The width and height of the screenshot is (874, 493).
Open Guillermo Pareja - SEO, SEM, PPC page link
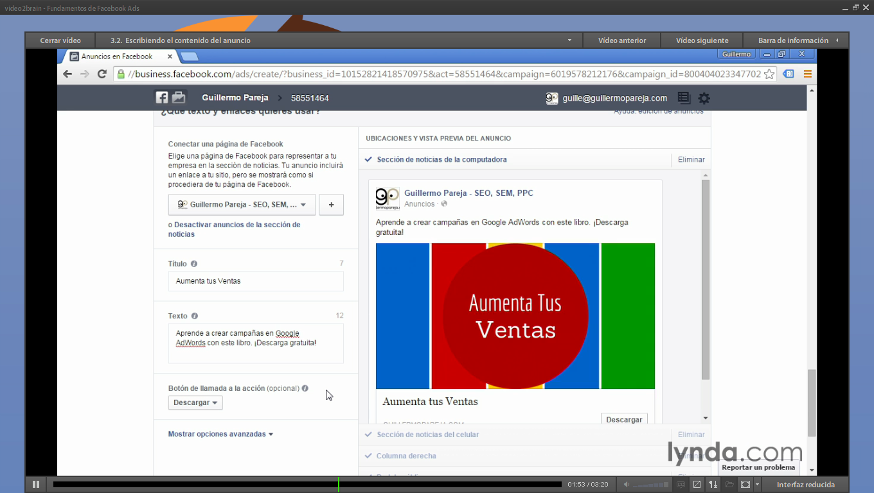468,193
